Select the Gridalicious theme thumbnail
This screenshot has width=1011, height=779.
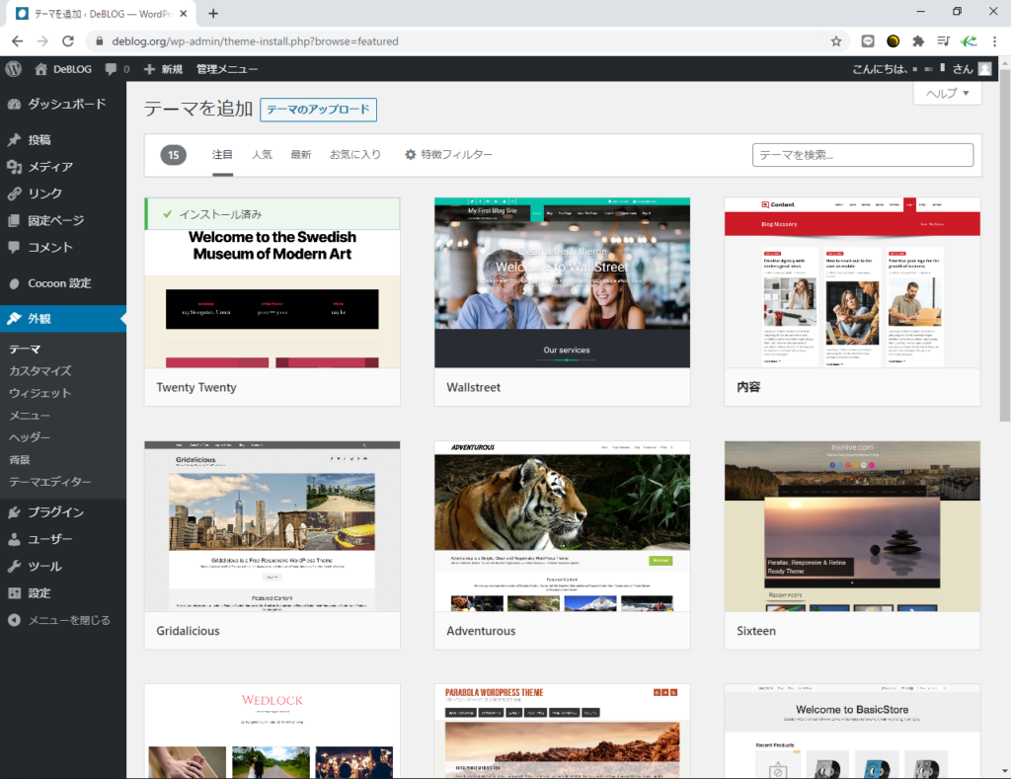272,526
